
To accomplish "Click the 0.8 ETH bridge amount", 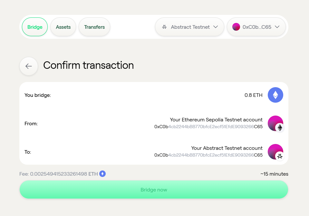I will tap(253, 95).
